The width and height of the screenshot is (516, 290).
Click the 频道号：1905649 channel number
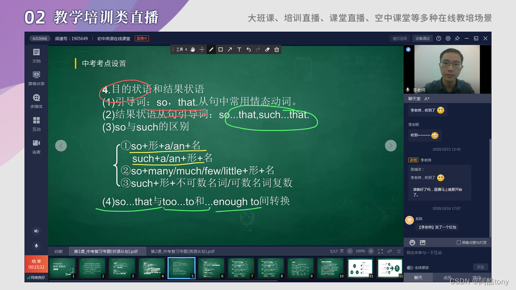tap(72, 38)
